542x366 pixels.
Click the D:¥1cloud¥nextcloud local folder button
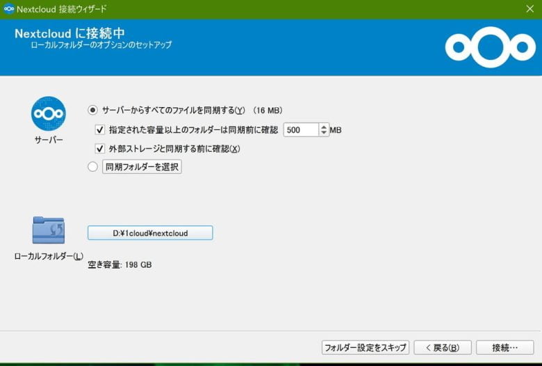150,232
